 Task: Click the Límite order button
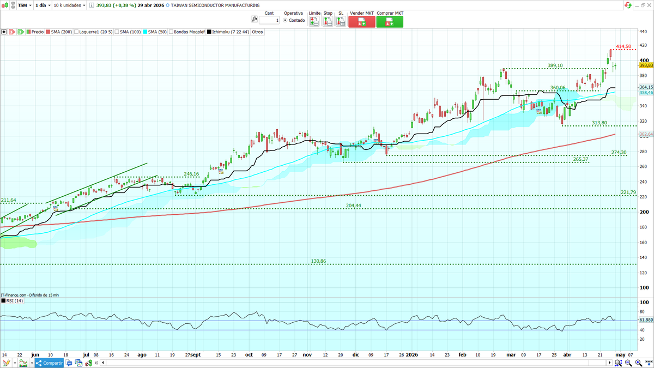point(314,21)
